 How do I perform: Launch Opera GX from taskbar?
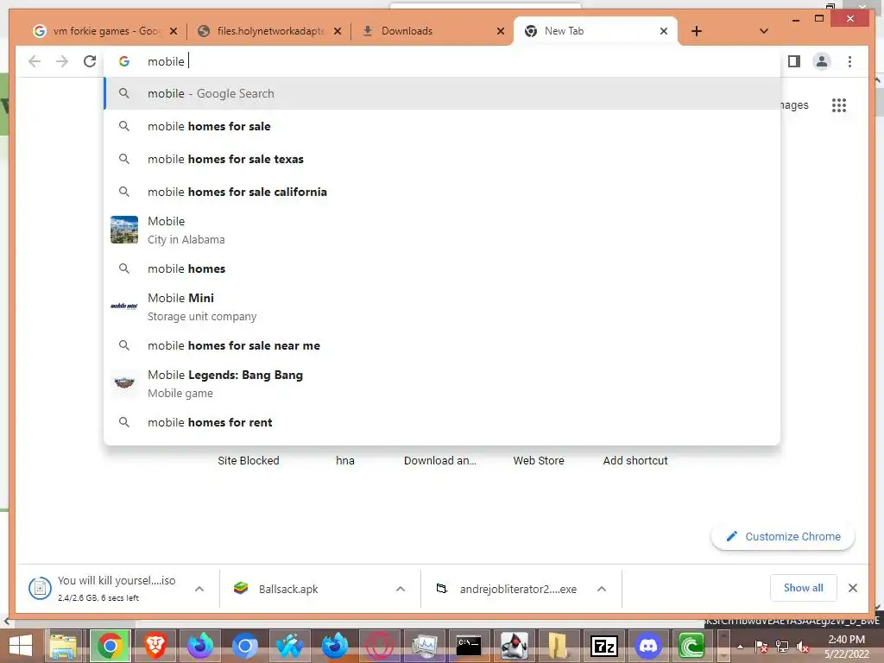coord(380,646)
